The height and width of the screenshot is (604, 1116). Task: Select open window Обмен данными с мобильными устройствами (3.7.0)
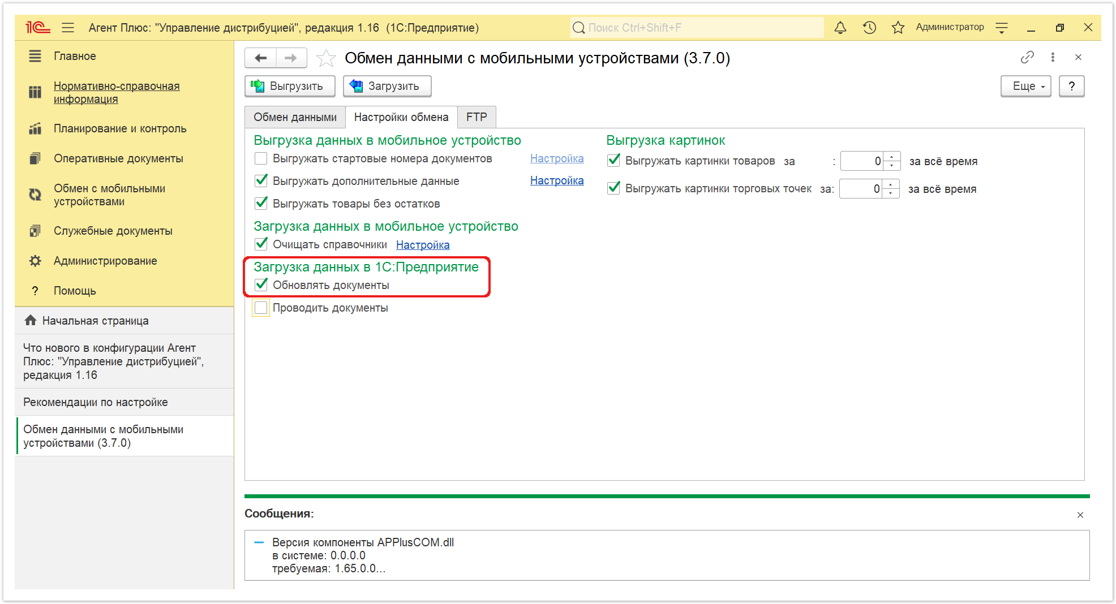[125, 436]
